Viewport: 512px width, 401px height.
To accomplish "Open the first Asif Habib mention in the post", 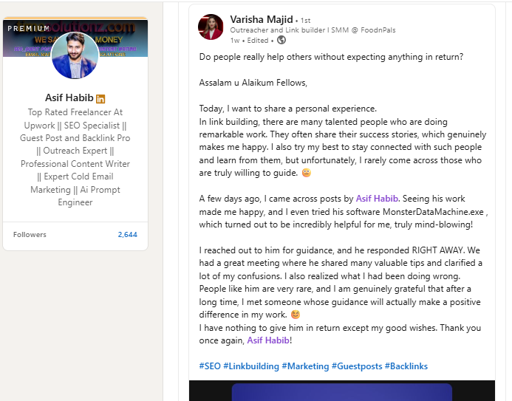I will [378, 199].
